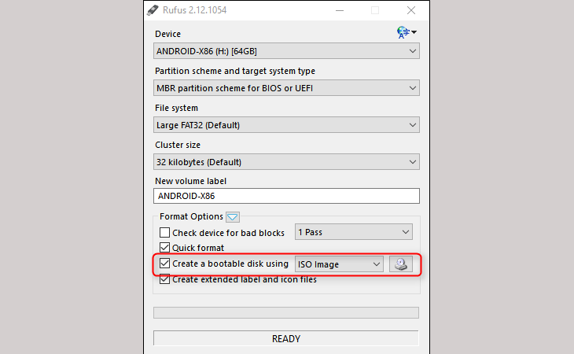This screenshot has width=574, height=354.
Task: Click the New volume label field
Action: pos(286,197)
